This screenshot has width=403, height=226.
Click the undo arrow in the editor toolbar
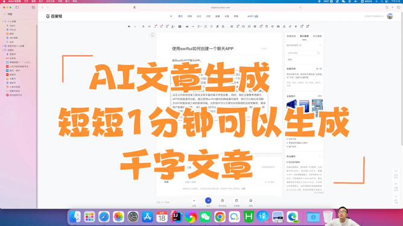point(129,27)
